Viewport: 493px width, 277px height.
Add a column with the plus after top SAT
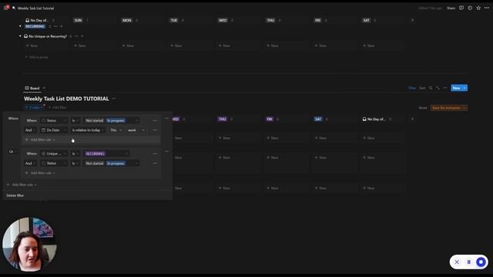(413, 20)
